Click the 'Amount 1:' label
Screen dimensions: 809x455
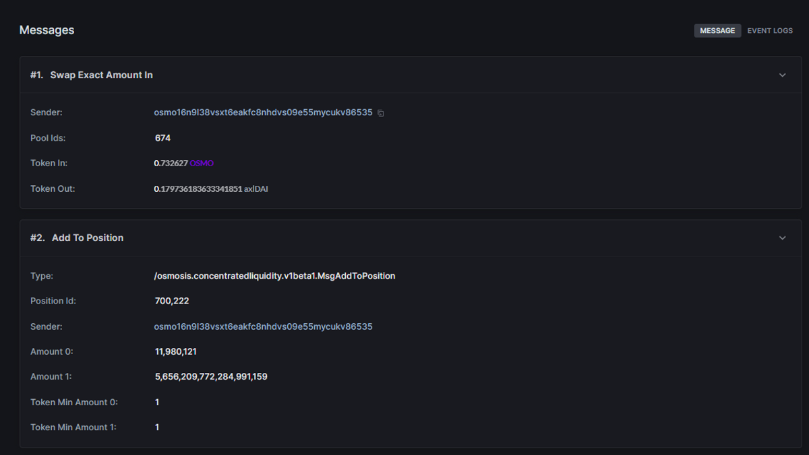pyautogui.click(x=51, y=377)
